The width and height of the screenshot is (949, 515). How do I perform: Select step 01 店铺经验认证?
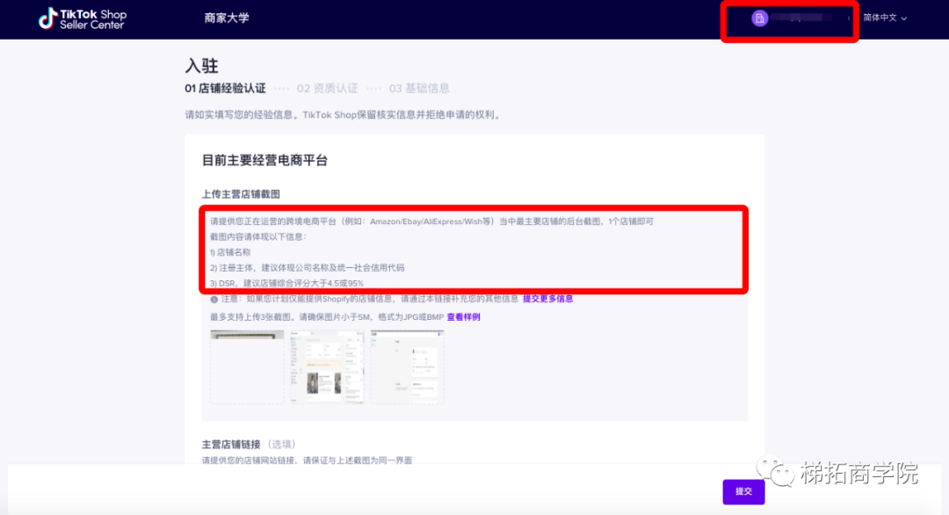[225, 89]
